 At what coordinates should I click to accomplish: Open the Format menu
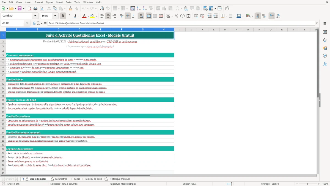[x=38, y=2]
